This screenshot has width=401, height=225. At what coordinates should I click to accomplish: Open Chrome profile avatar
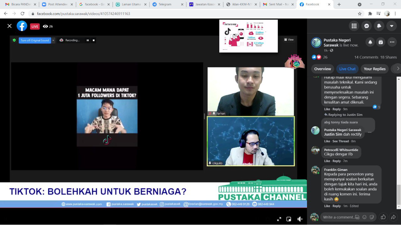coord(387,14)
